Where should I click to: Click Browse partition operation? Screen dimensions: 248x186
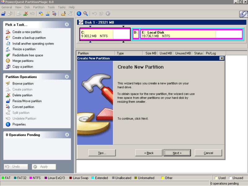23,84
